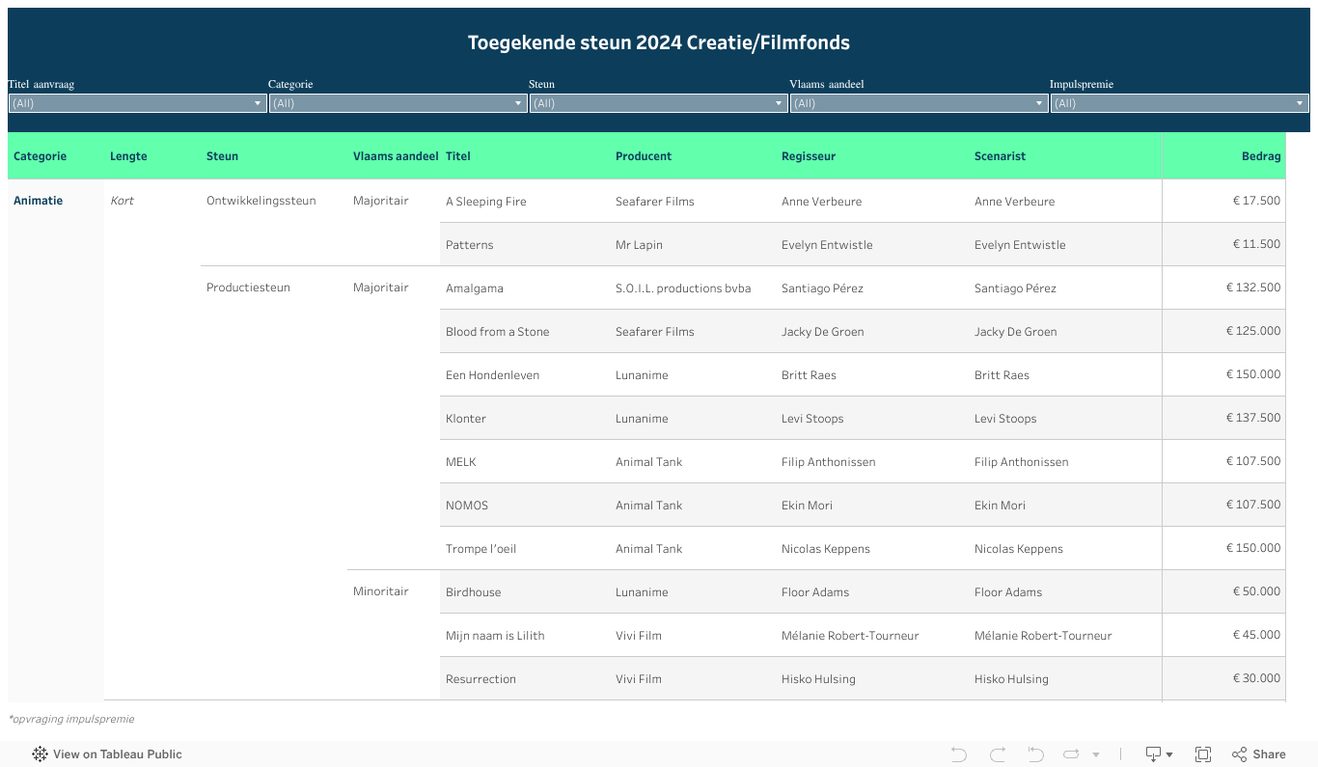Select Majoritair in the Ontwikkelingssteun group
This screenshot has height=767, width=1318.
tap(381, 201)
